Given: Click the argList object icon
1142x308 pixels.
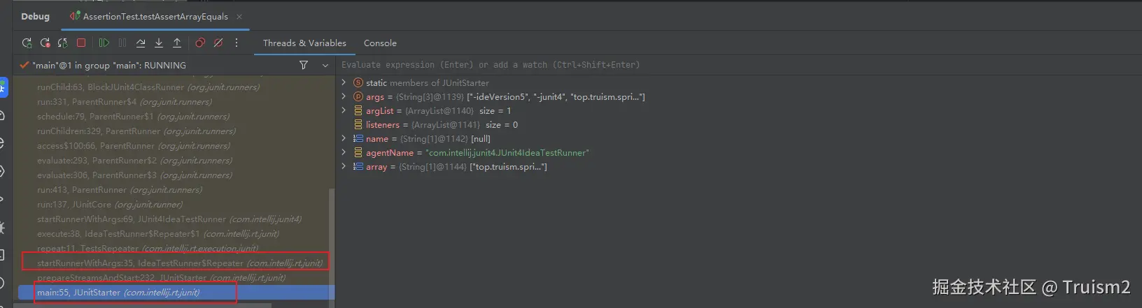Looking at the screenshot, I should coord(358,111).
